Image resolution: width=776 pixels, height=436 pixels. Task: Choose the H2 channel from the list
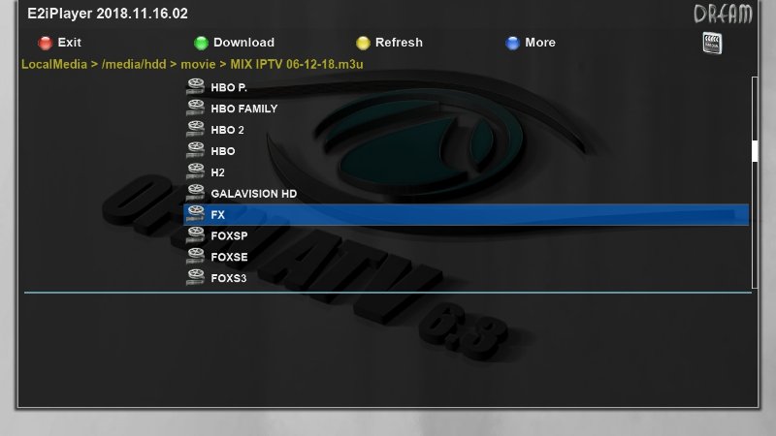click(x=217, y=172)
